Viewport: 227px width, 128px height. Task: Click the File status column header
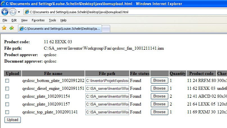click(140, 74)
